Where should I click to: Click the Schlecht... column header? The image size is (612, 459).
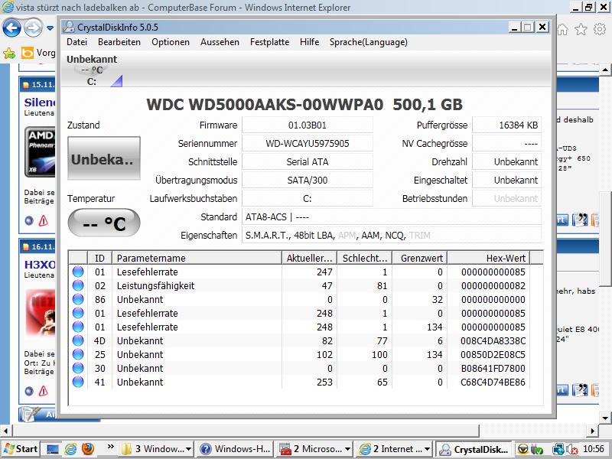[x=365, y=258]
